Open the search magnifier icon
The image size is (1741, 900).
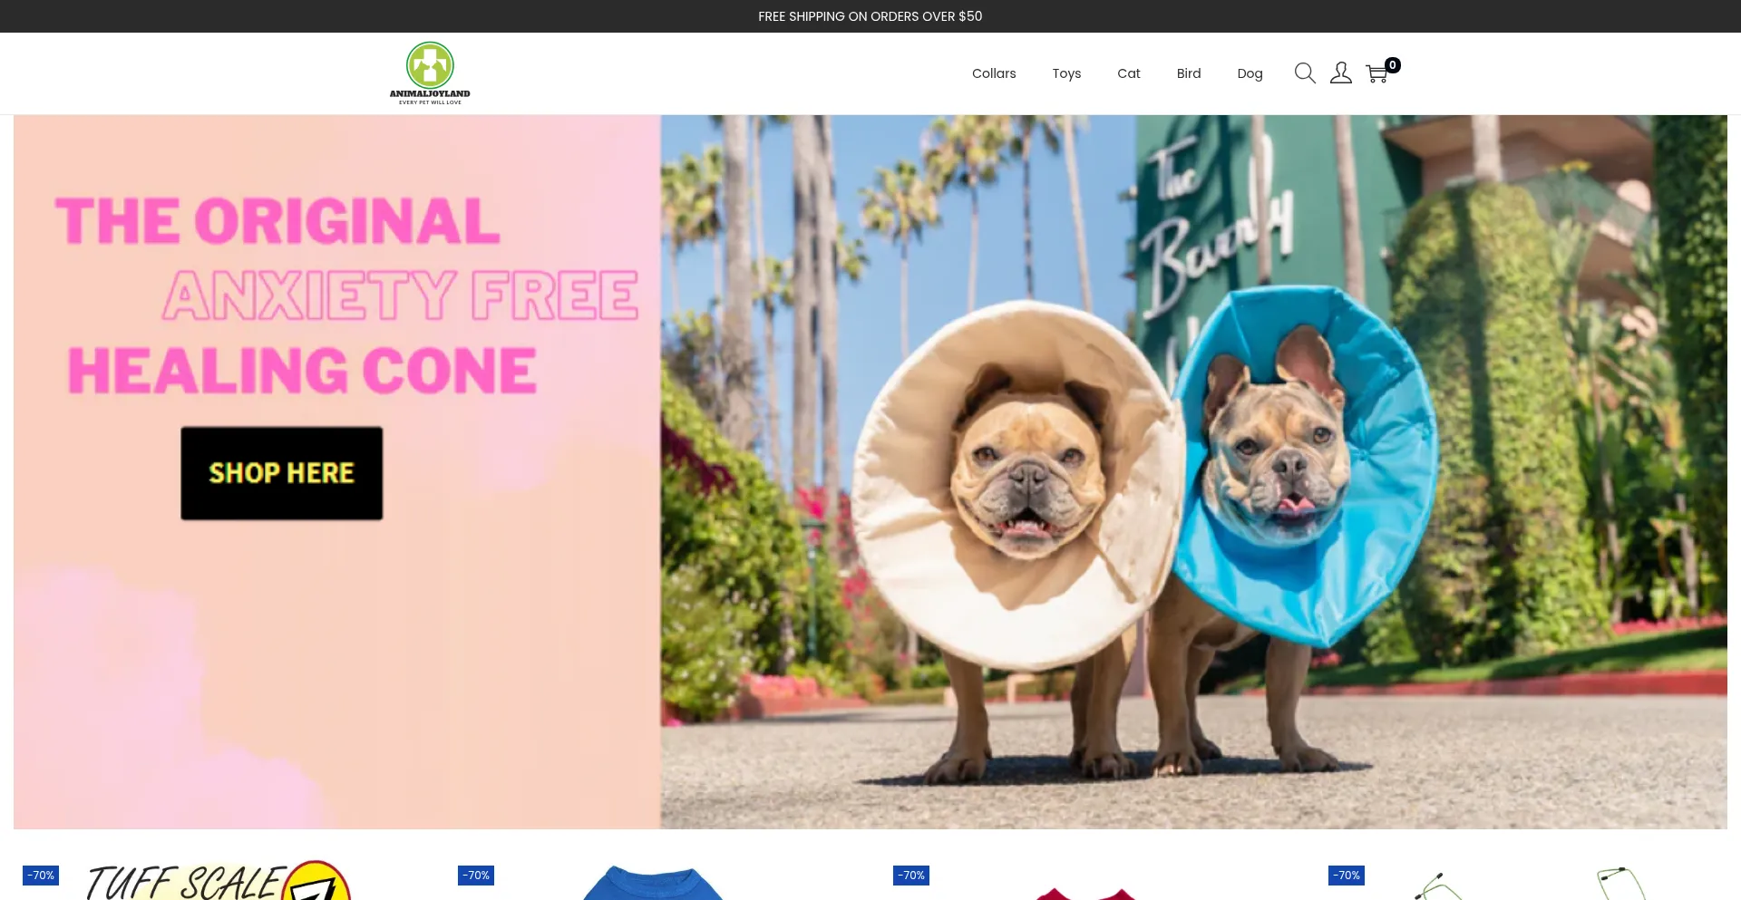[1305, 73]
